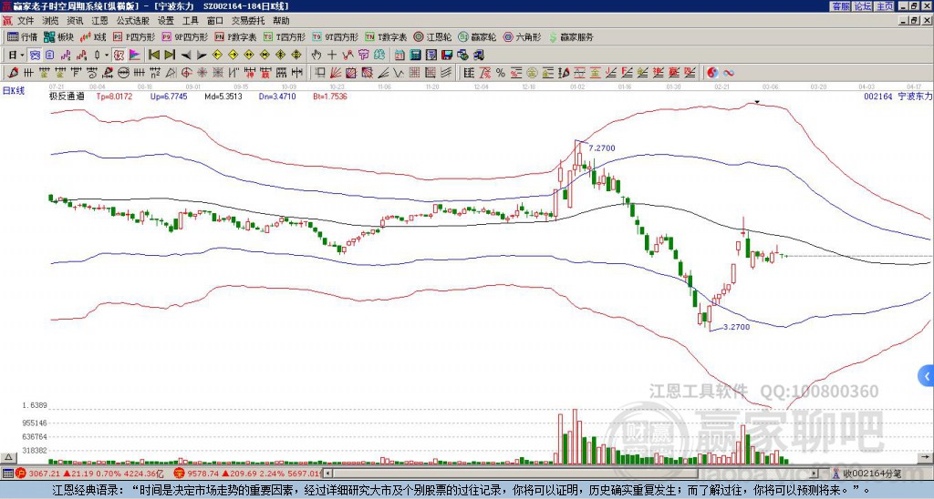This screenshot has width=934, height=499.
Task: Click the circled horizontal line tool
Action: pos(123,73)
